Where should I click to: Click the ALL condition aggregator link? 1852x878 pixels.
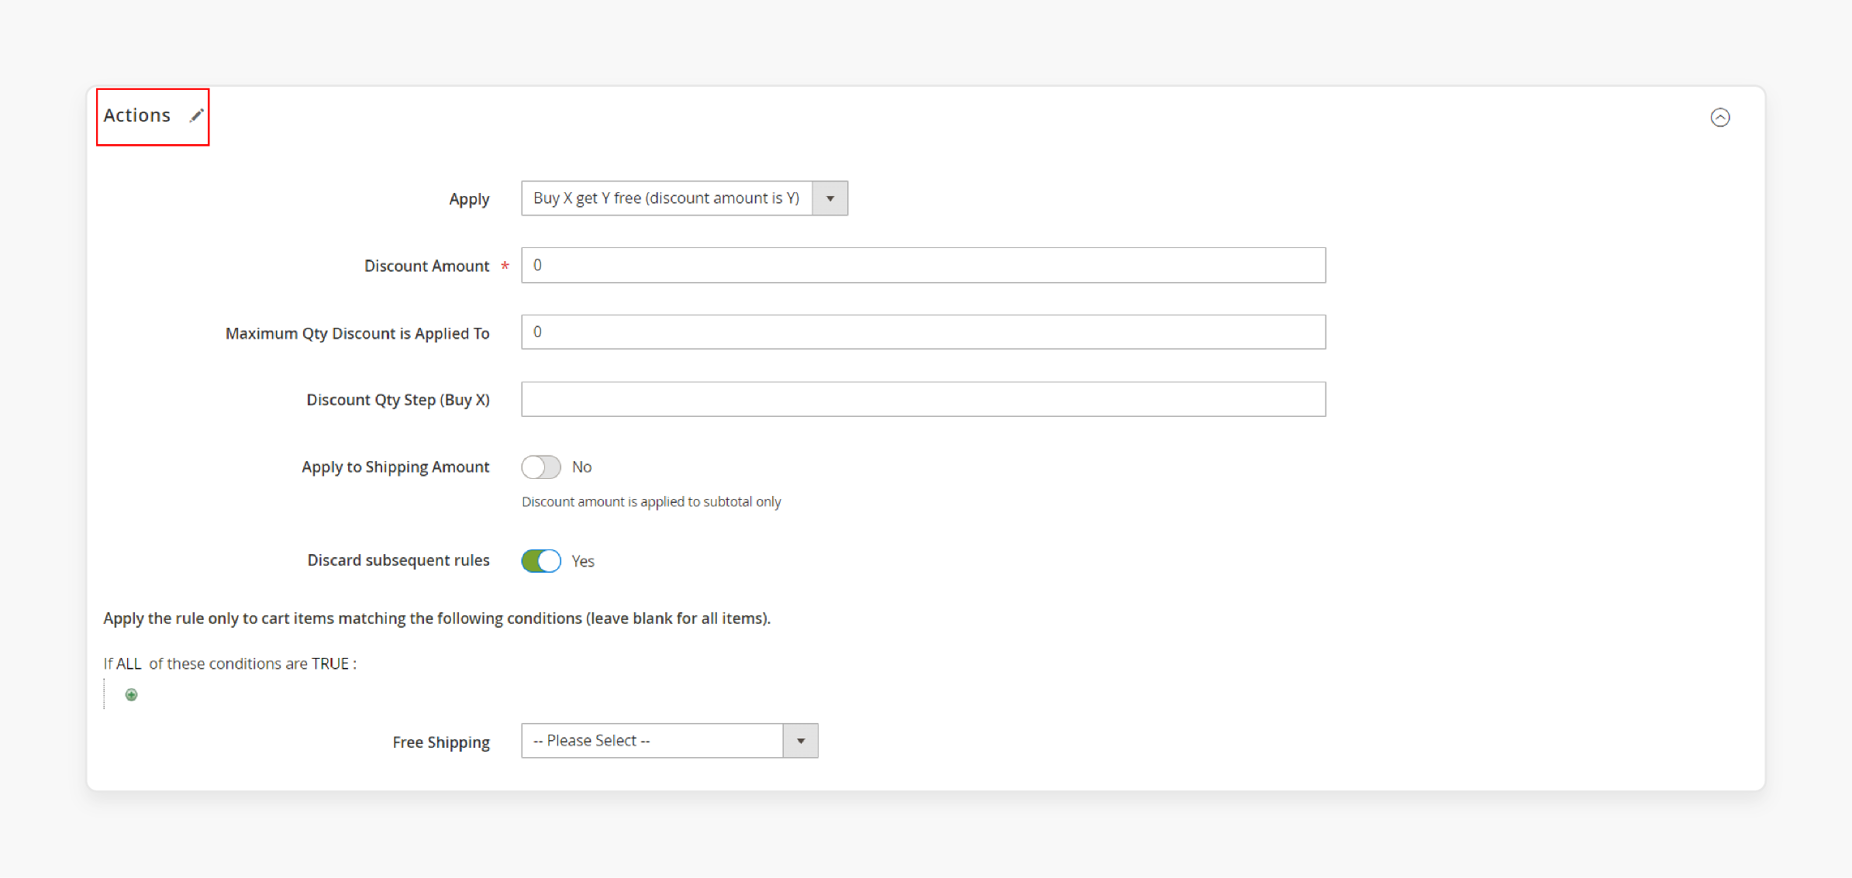tap(129, 663)
